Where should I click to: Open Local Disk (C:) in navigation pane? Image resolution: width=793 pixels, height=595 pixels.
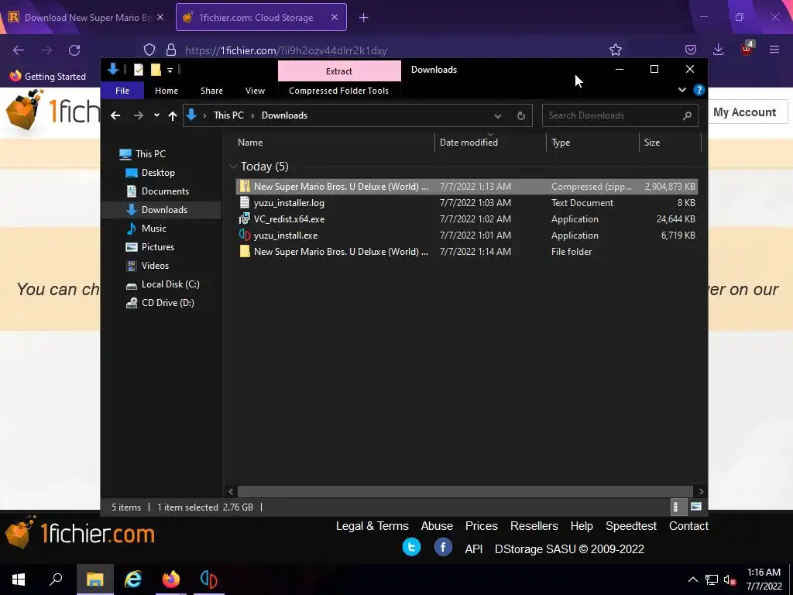(170, 284)
